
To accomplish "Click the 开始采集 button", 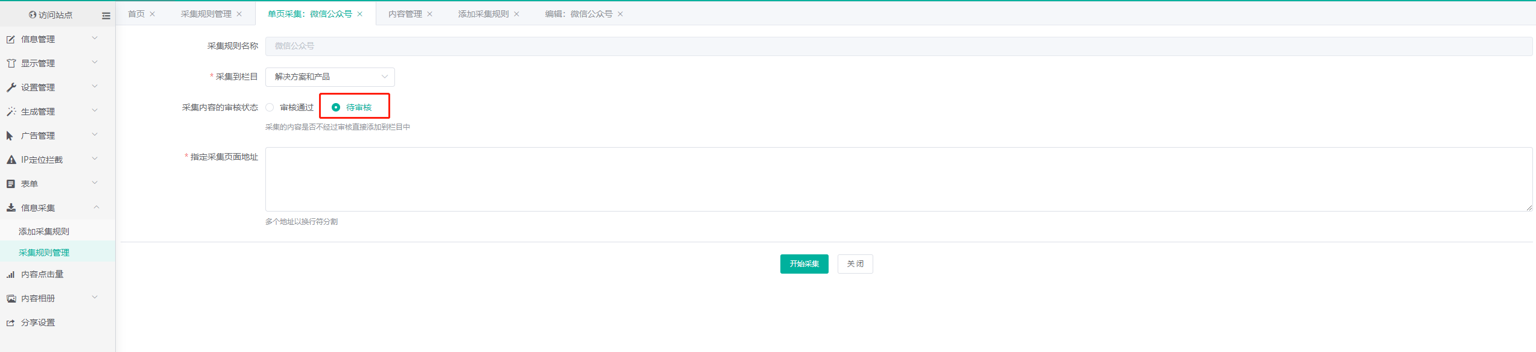I will [x=804, y=264].
